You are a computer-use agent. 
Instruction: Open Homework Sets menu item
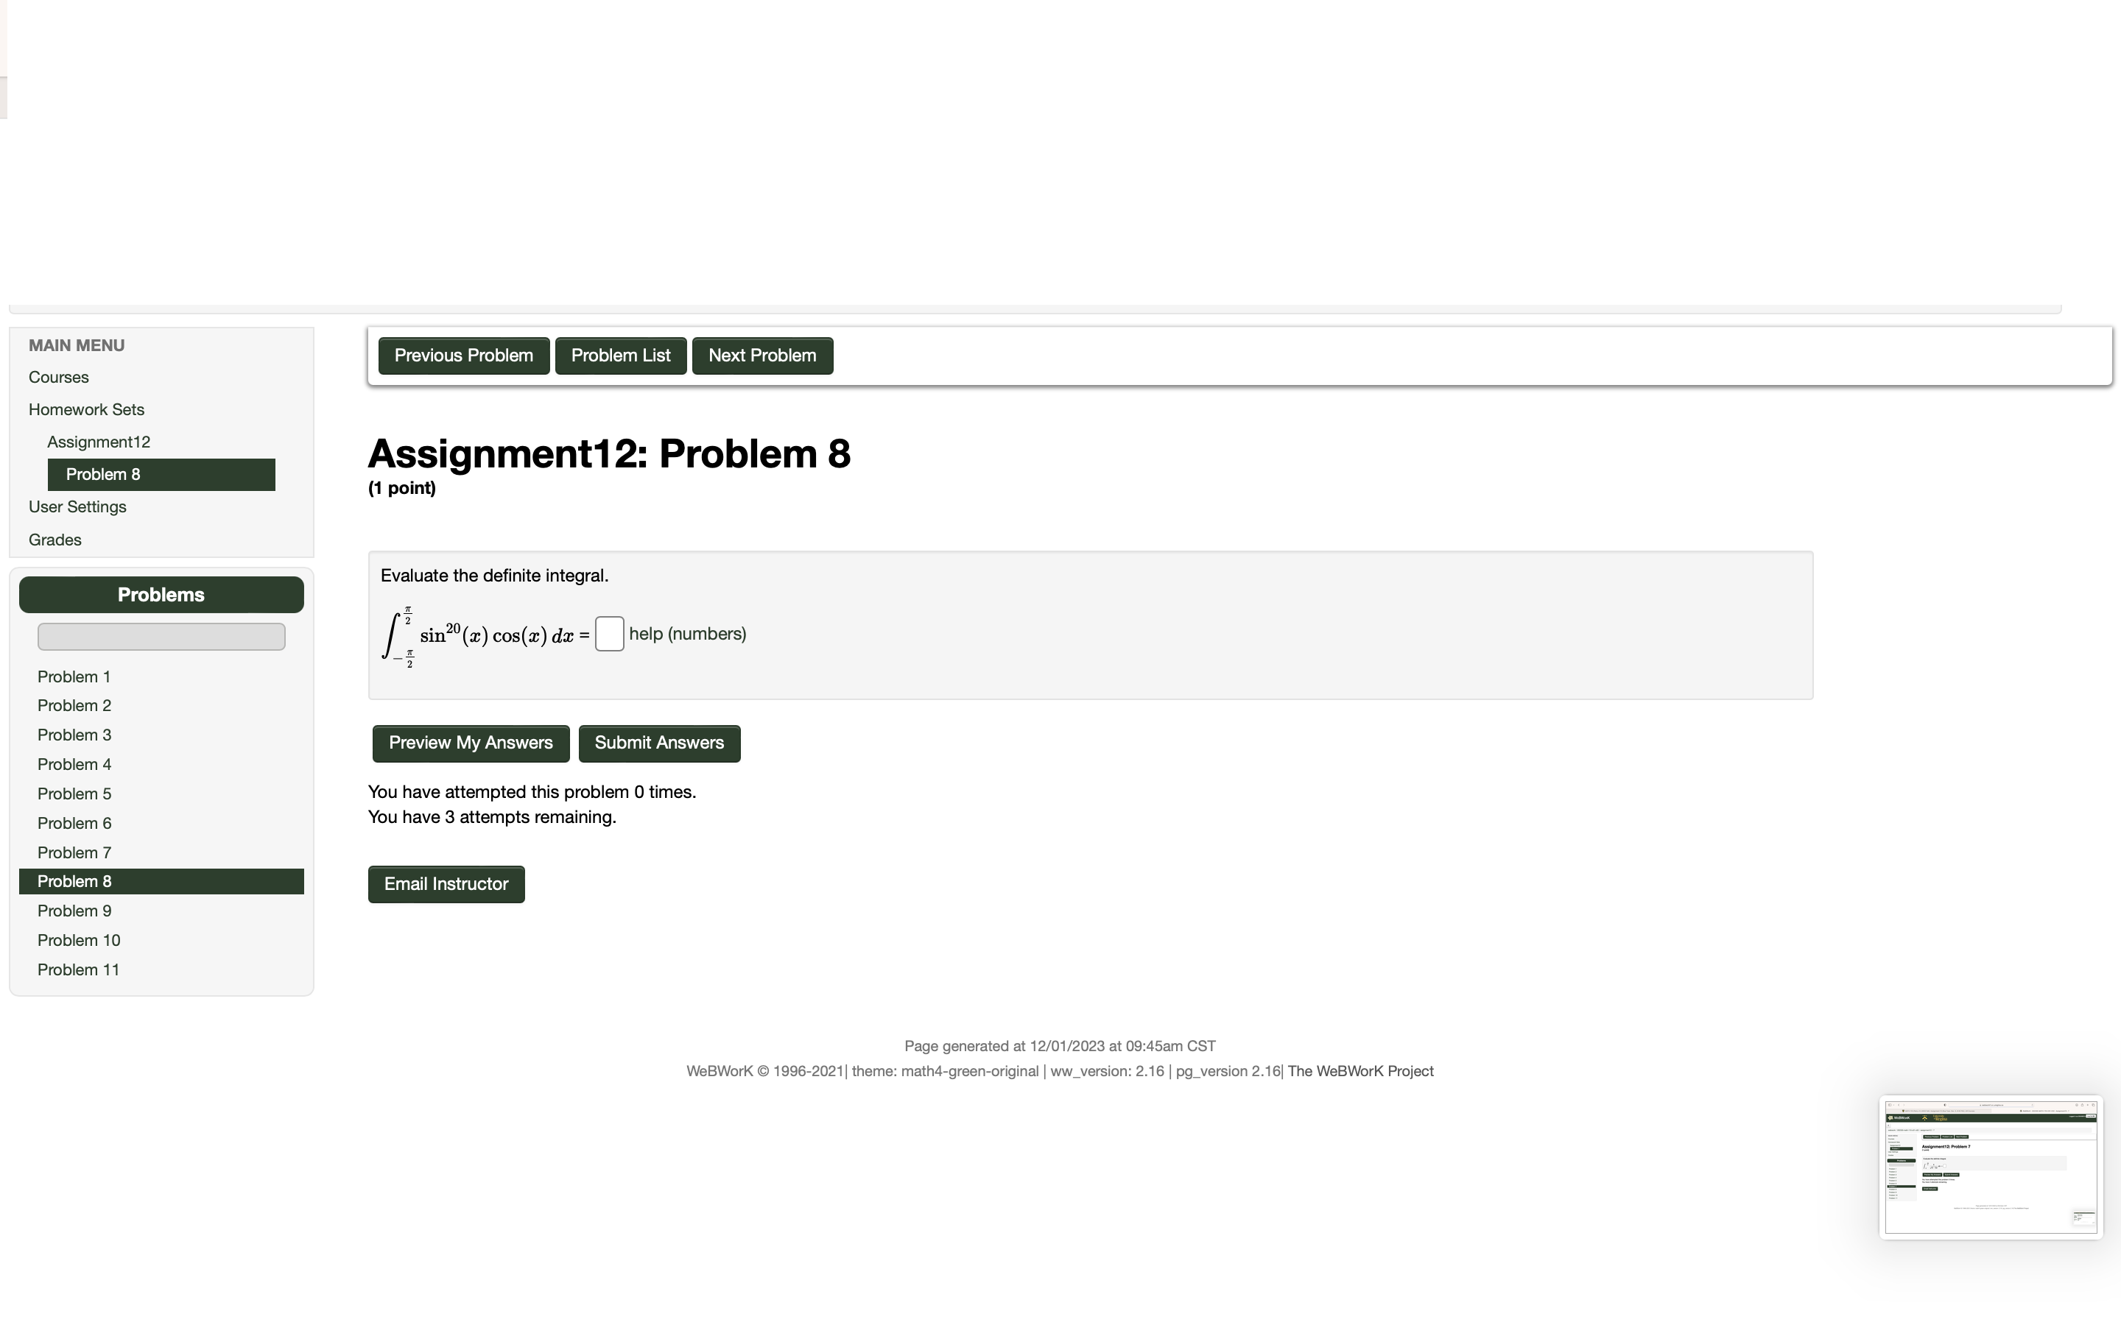click(x=86, y=410)
